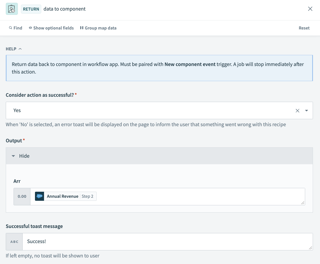The width and height of the screenshot is (320, 264).
Task: Select the Annual Revenue datapill
Action: [x=62, y=196]
